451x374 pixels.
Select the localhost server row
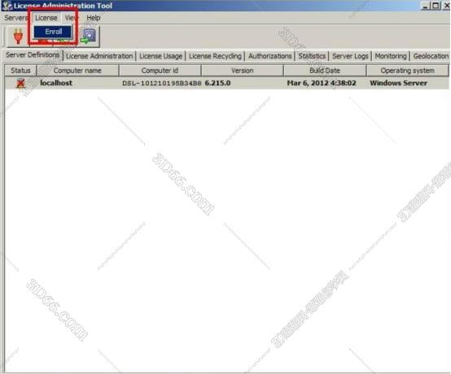point(226,83)
